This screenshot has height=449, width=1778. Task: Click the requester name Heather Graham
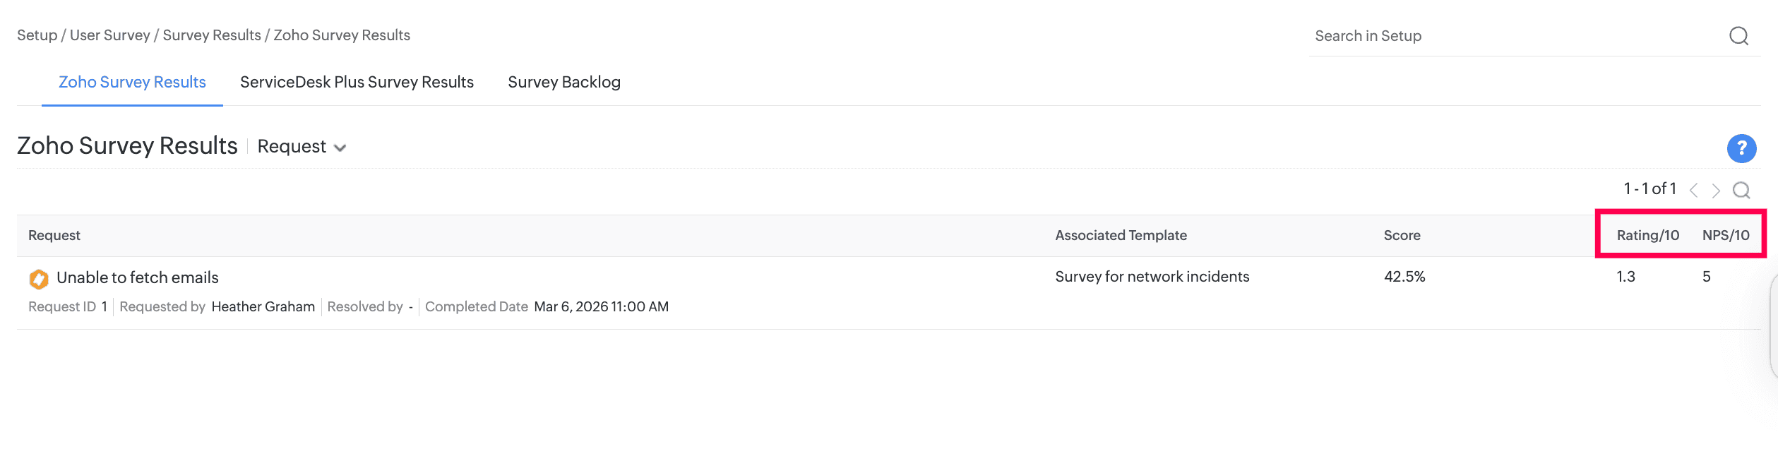coord(263,307)
